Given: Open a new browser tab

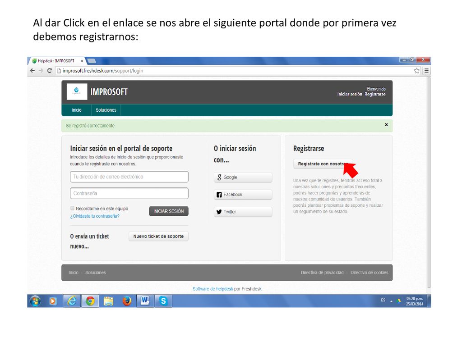Looking at the screenshot, I should (x=92, y=61).
